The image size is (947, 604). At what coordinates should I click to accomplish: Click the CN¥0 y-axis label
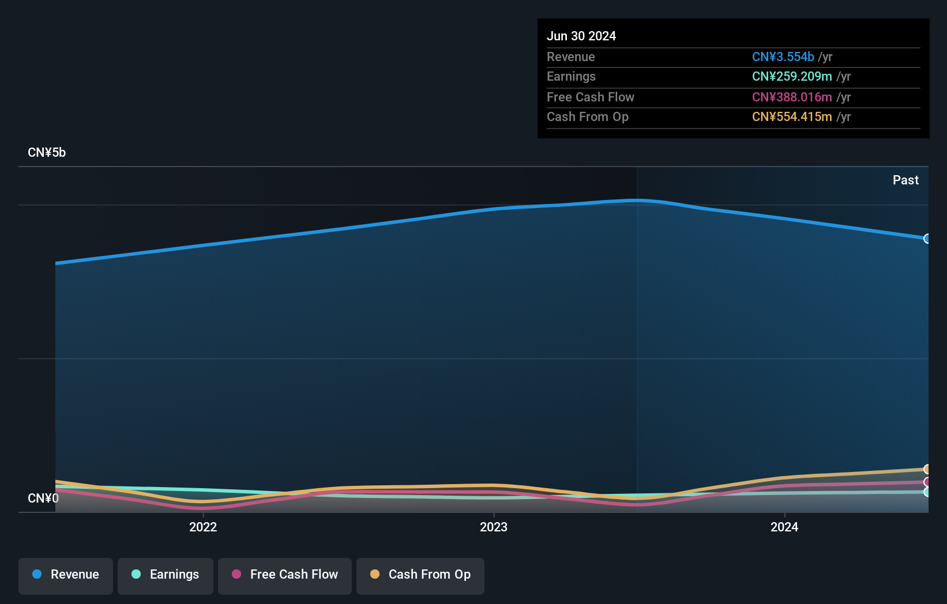(x=43, y=498)
